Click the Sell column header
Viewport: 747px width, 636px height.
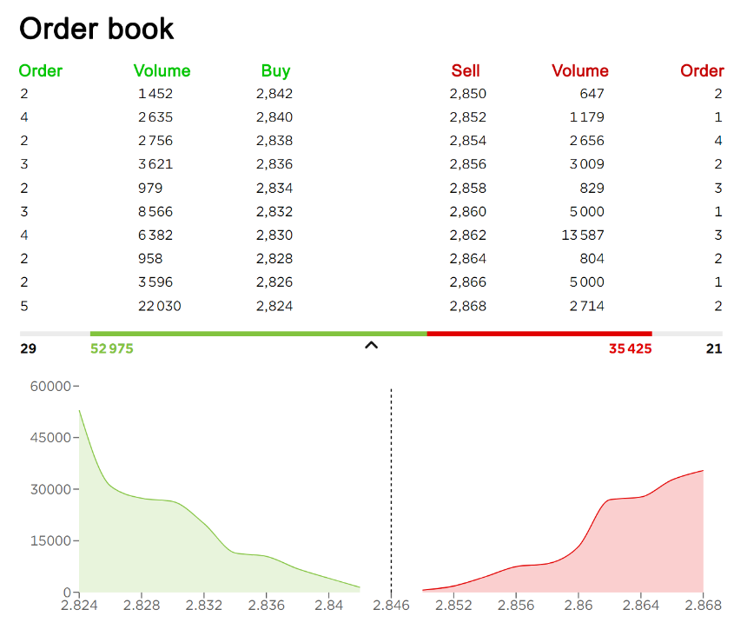466,70
